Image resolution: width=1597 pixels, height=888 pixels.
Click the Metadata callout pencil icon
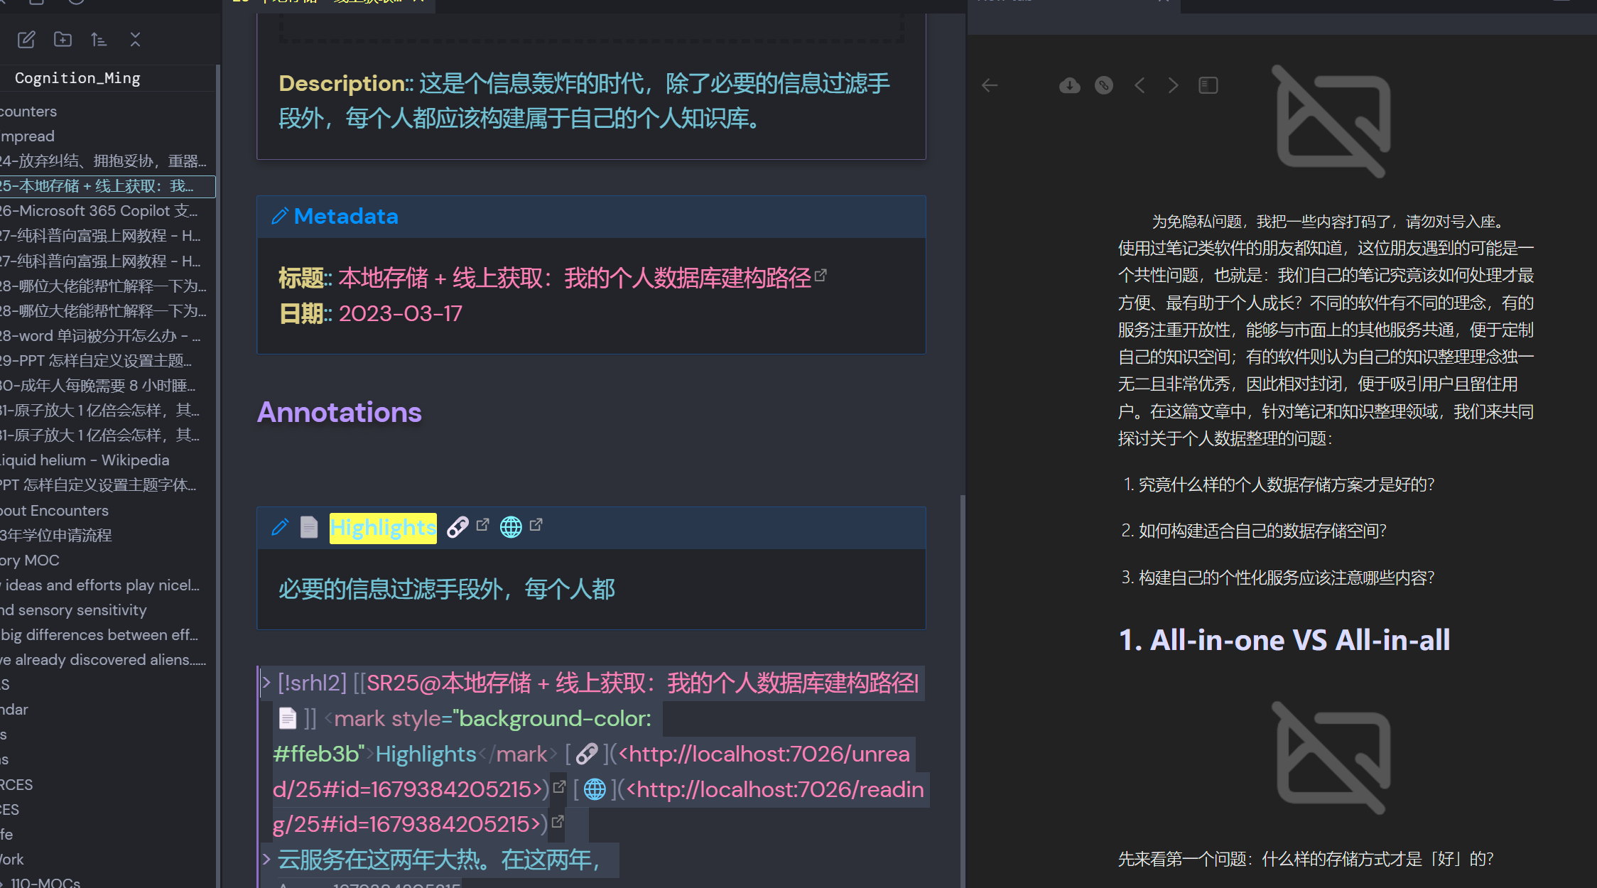pyautogui.click(x=280, y=216)
